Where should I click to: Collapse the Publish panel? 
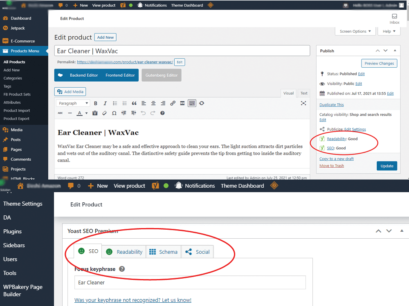pos(395,51)
